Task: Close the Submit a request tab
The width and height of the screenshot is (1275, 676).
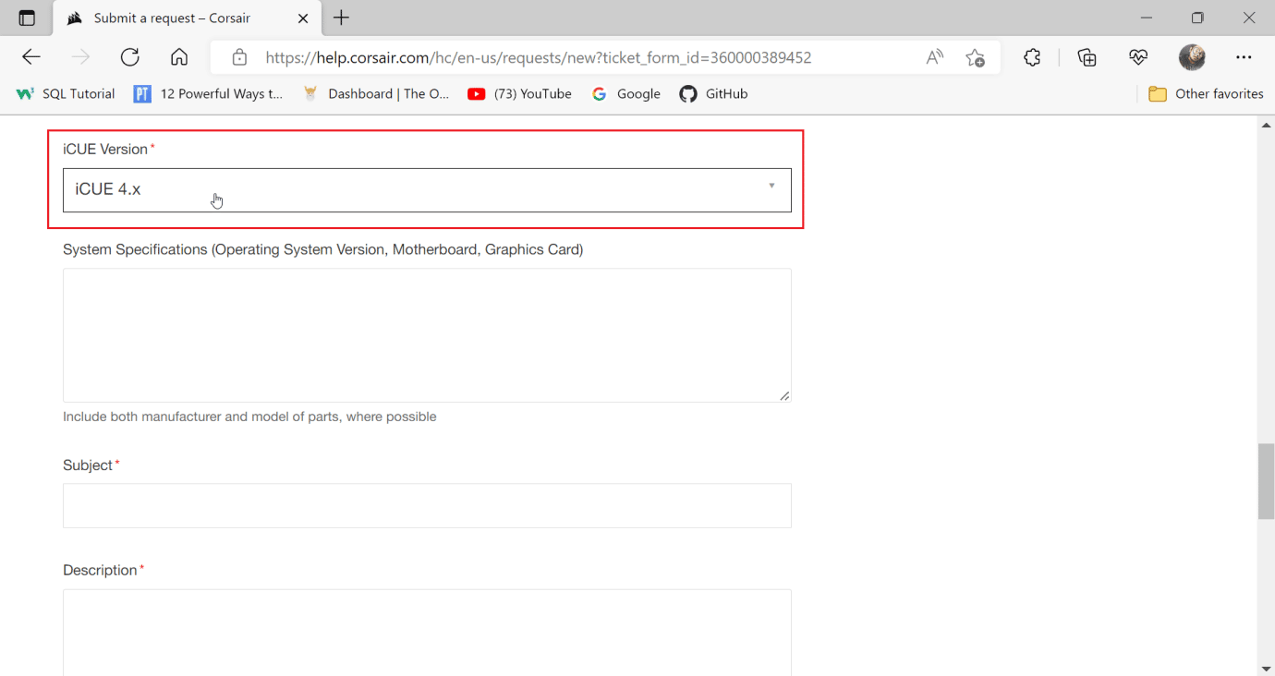Action: pos(303,18)
